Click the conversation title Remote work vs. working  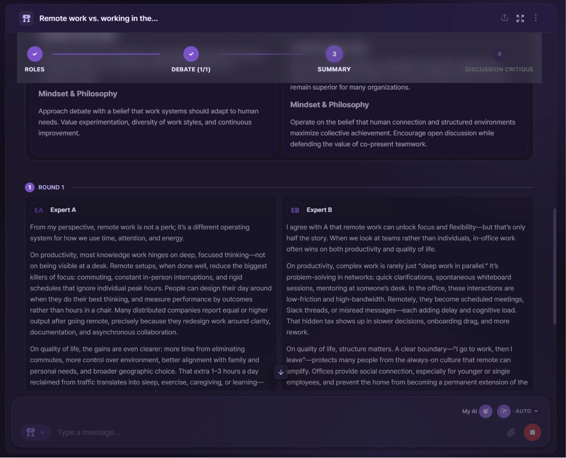[98, 18]
